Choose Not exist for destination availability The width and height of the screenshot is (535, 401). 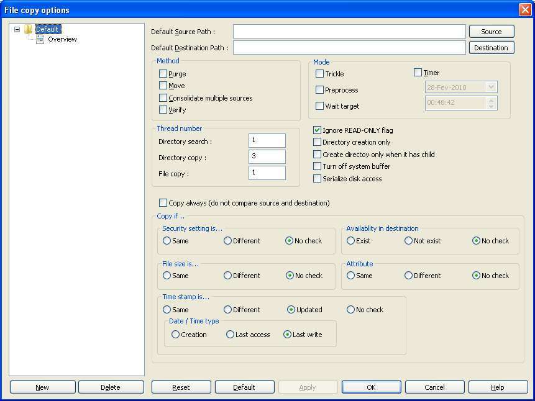409,241
